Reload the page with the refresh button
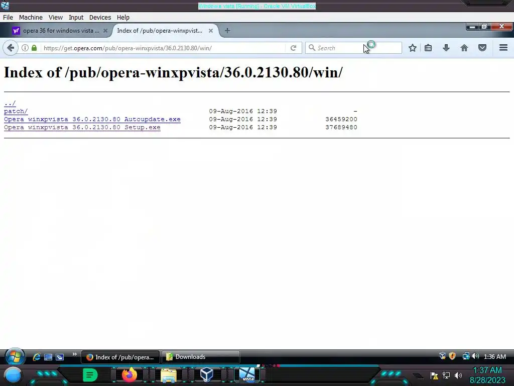 [x=293, y=48]
